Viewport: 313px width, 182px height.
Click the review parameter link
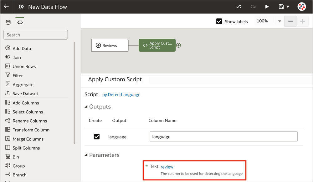[x=167, y=167]
